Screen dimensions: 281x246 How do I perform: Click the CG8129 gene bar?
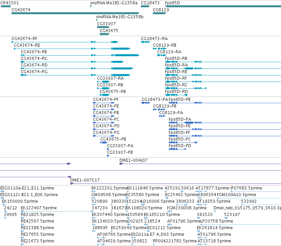point(159,13)
